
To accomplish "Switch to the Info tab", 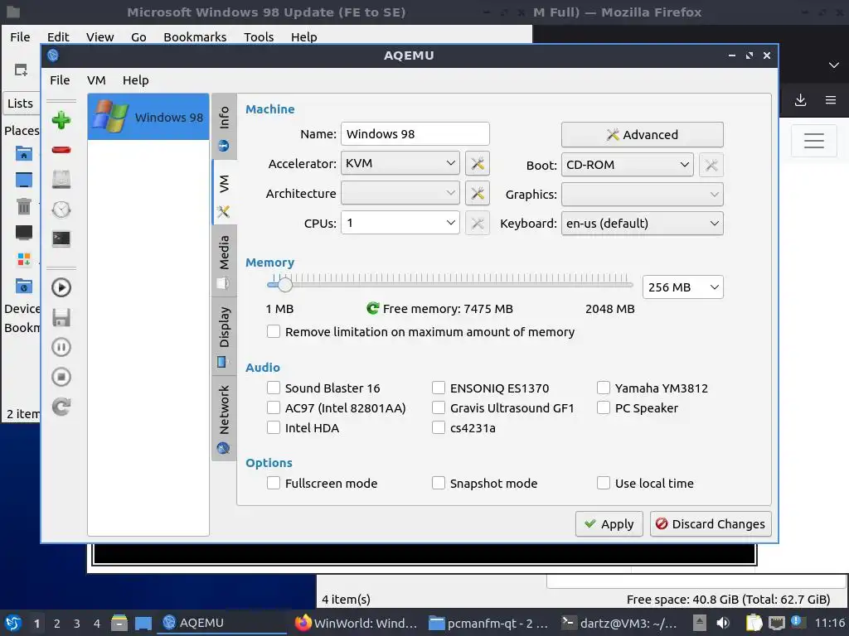I will click(224, 127).
